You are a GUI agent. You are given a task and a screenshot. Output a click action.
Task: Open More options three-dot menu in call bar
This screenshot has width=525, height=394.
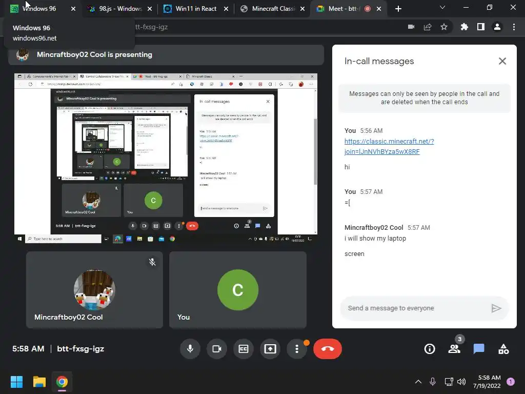point(297,349)
